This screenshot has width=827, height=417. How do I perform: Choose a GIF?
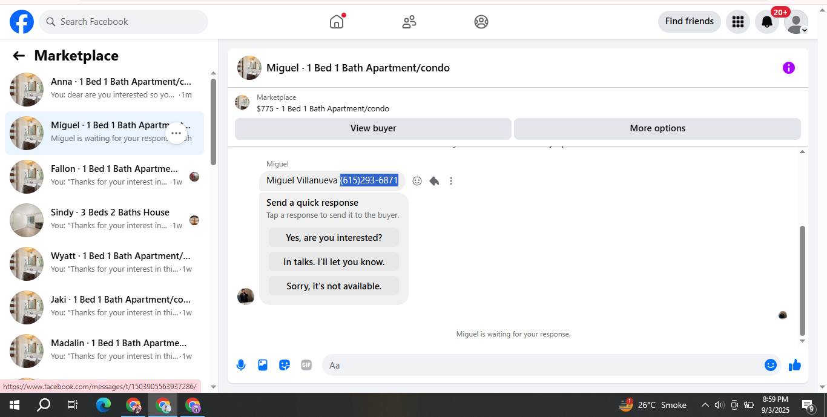[306, 365]
